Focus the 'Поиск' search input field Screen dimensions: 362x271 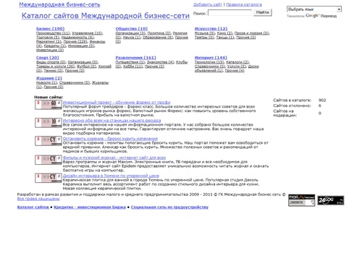point(230,13)
